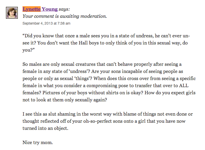
Task: Click the word Young in author name
Action: 50,9
